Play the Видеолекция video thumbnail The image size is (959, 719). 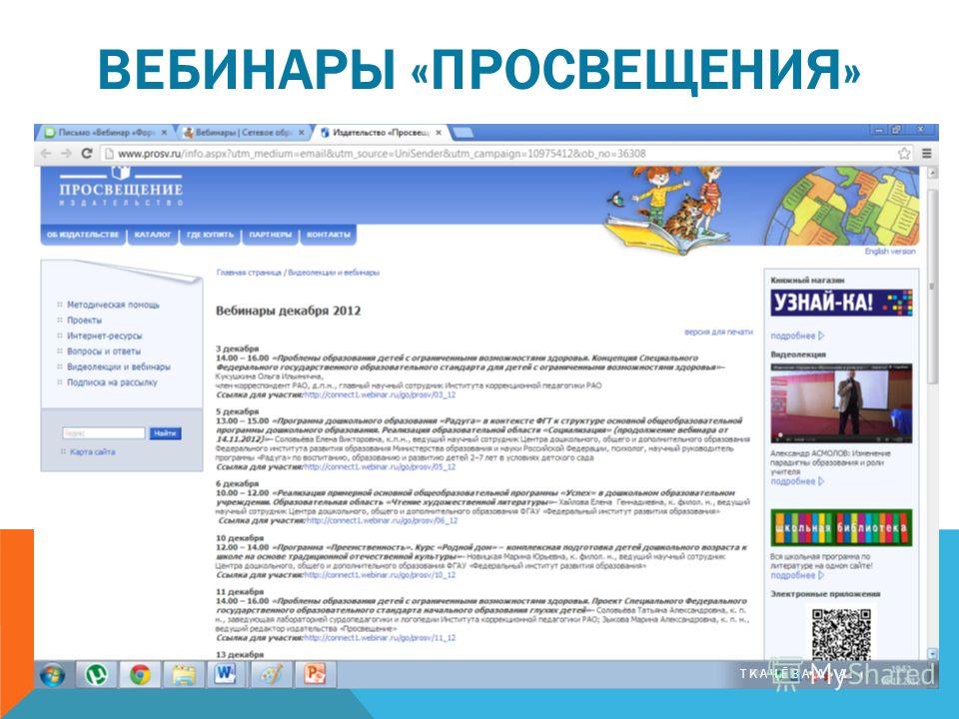point(841,403)
